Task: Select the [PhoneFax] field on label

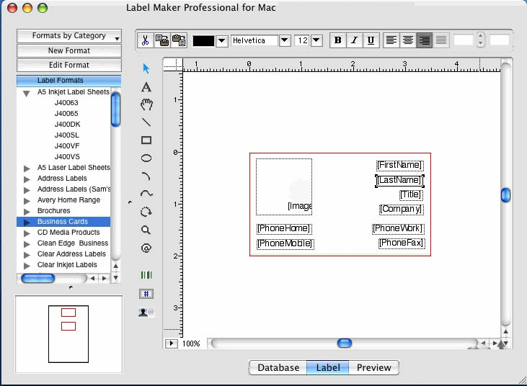Action: click(x=402, y=243)
